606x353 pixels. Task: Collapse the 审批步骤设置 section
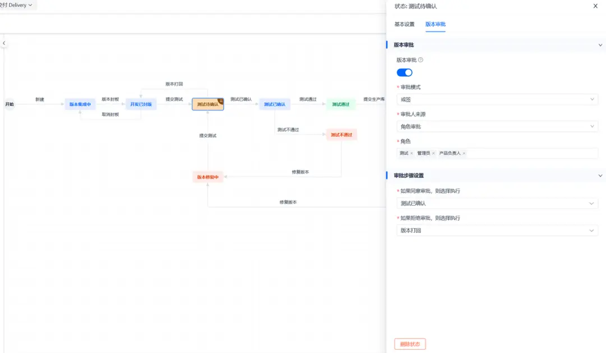600,175
